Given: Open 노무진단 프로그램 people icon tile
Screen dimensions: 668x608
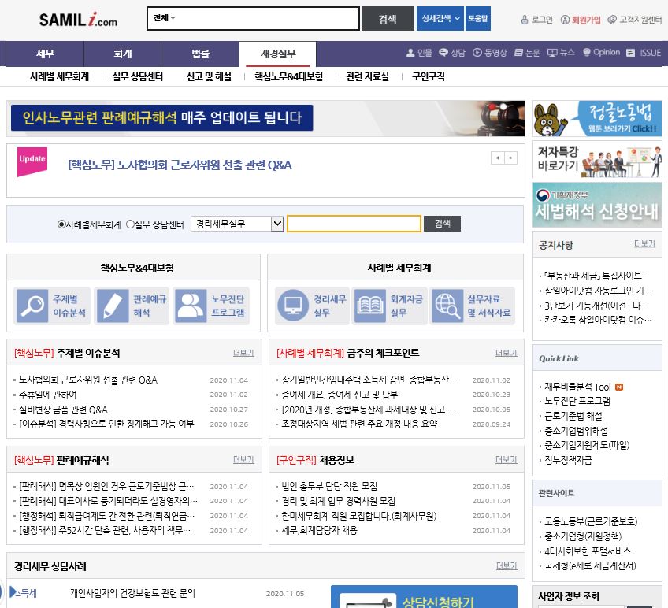Looking at the screenshot, I should [x=211, y=306].
